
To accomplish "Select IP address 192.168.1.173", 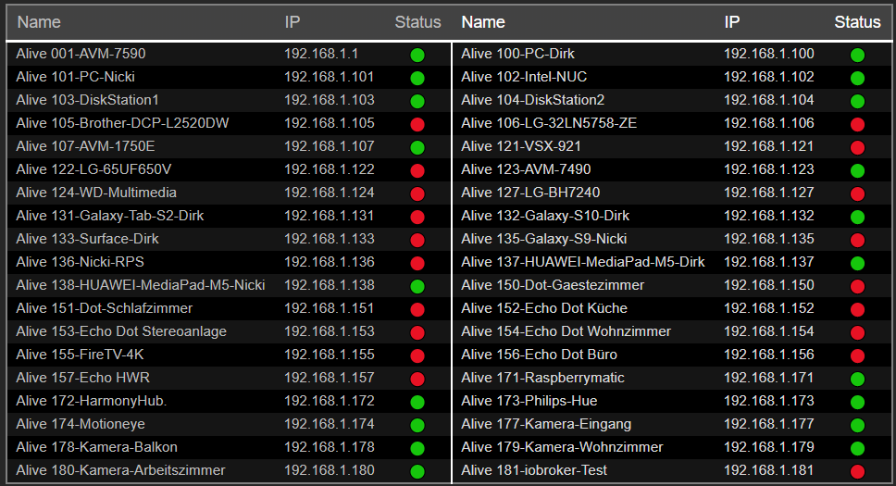I will coord(768,401).
